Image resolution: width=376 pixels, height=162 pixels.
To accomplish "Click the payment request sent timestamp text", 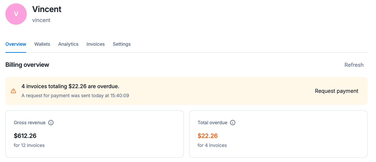I will [75, 96].
